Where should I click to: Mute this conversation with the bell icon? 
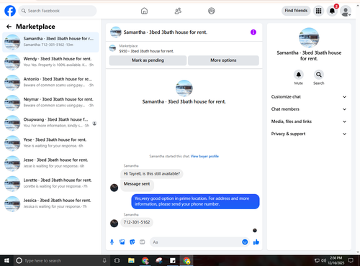pos(299,75)
